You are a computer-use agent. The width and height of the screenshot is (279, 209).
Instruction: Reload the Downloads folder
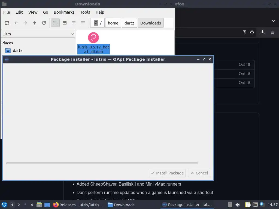[44, 23]
